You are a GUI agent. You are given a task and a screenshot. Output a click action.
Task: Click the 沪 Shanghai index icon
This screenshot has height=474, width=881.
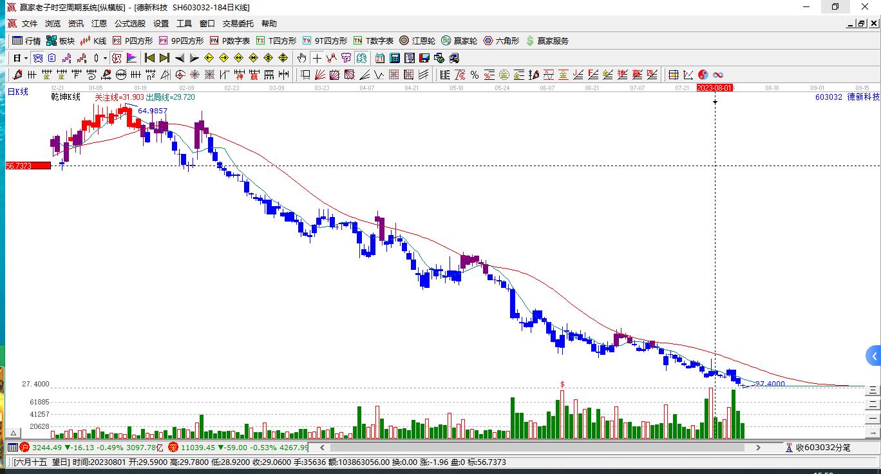pos(24,447)
